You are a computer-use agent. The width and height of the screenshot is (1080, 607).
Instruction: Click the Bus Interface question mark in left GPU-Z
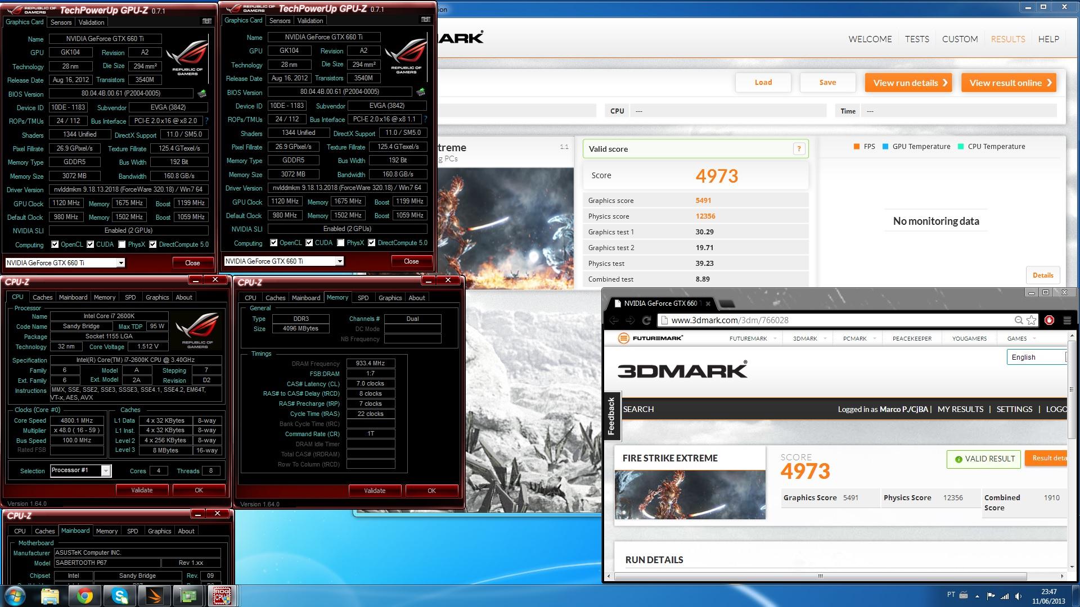[x=206, y=121]
